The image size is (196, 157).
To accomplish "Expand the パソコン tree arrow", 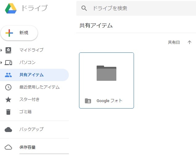I will 2,63.
